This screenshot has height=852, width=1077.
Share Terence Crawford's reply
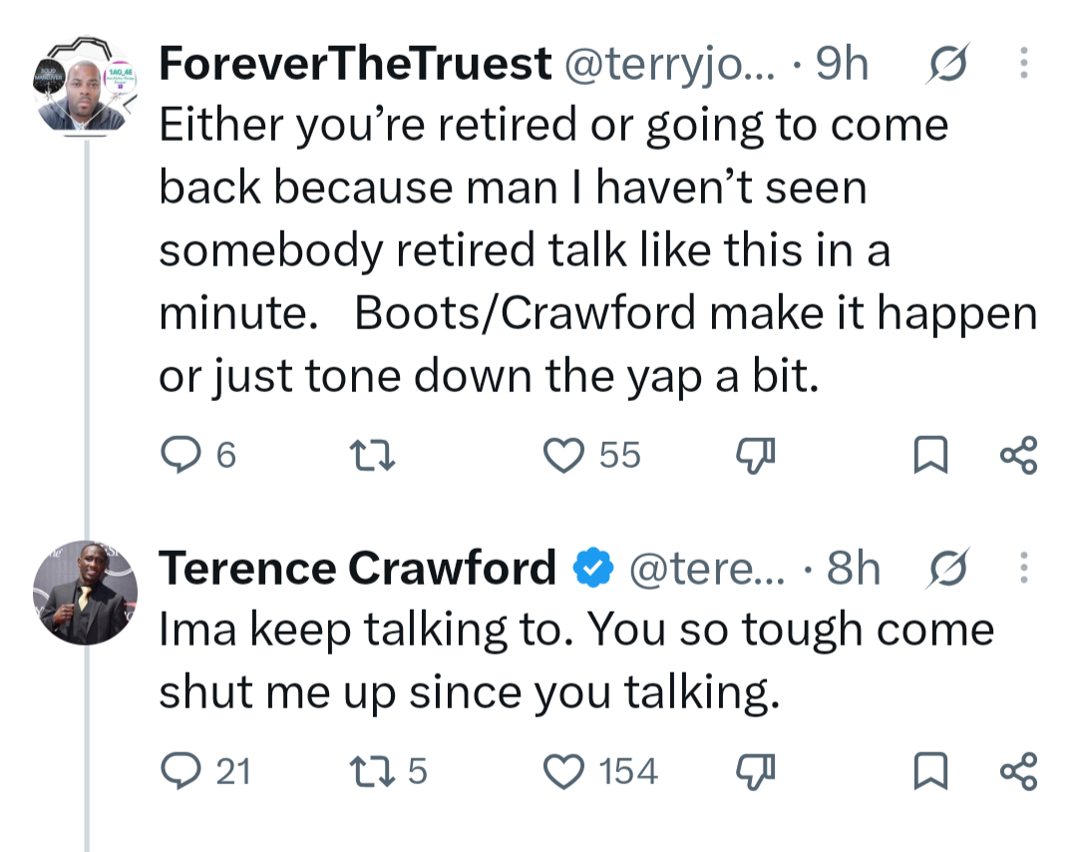tap(1018, 771)
